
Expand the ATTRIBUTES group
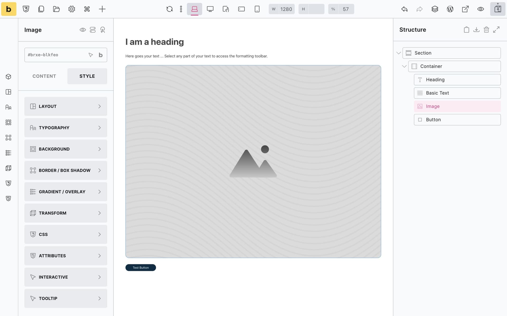(66, 256)
